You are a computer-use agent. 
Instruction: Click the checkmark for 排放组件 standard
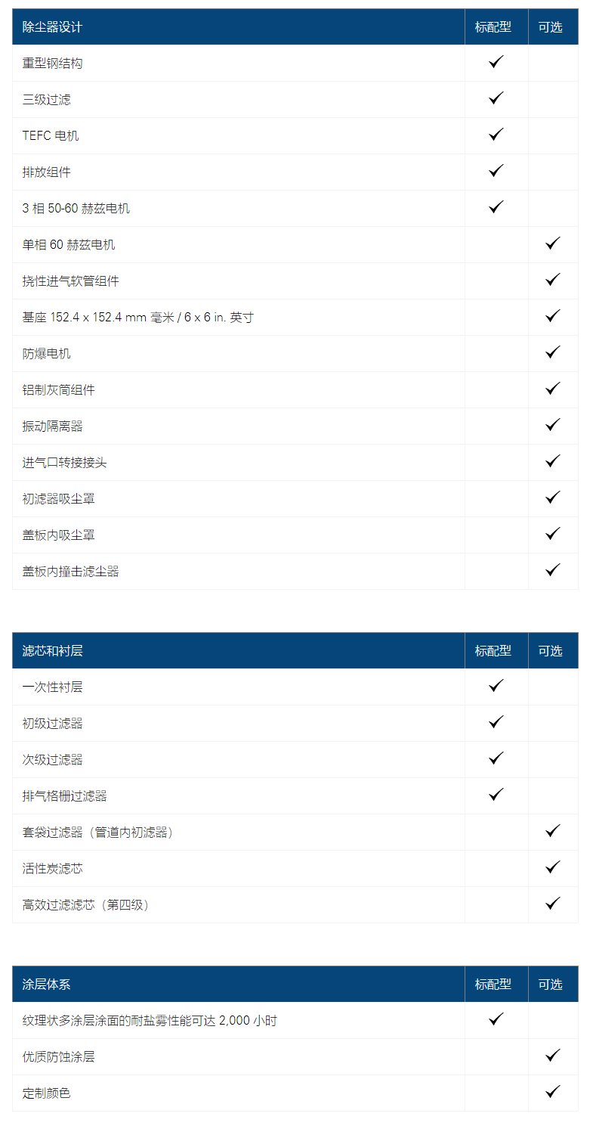(496, 171)
